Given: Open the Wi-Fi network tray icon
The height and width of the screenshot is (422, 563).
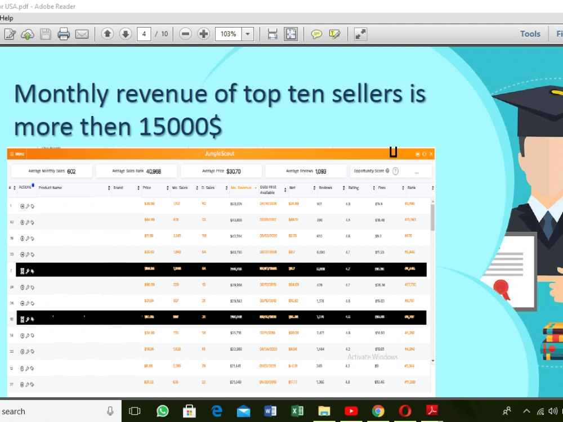Looking at the screenshot, I should click(540, 411).
